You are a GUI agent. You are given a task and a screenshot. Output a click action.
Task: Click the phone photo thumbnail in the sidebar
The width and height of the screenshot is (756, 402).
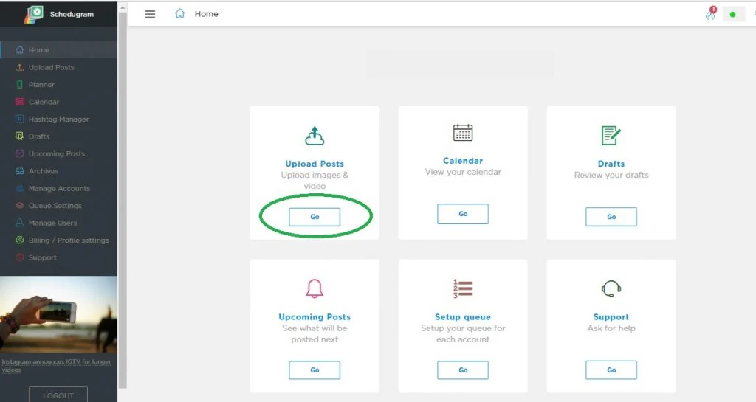pos(58,314)
